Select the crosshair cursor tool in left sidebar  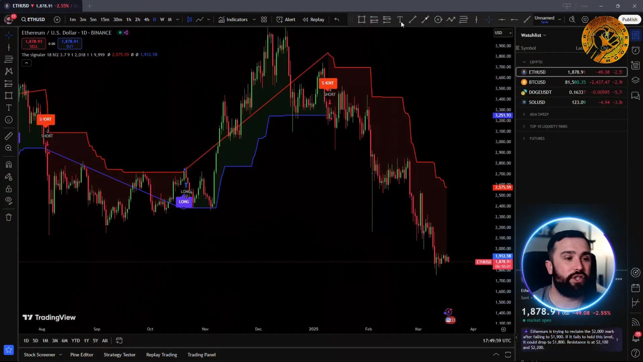click(x=9, y=35)
